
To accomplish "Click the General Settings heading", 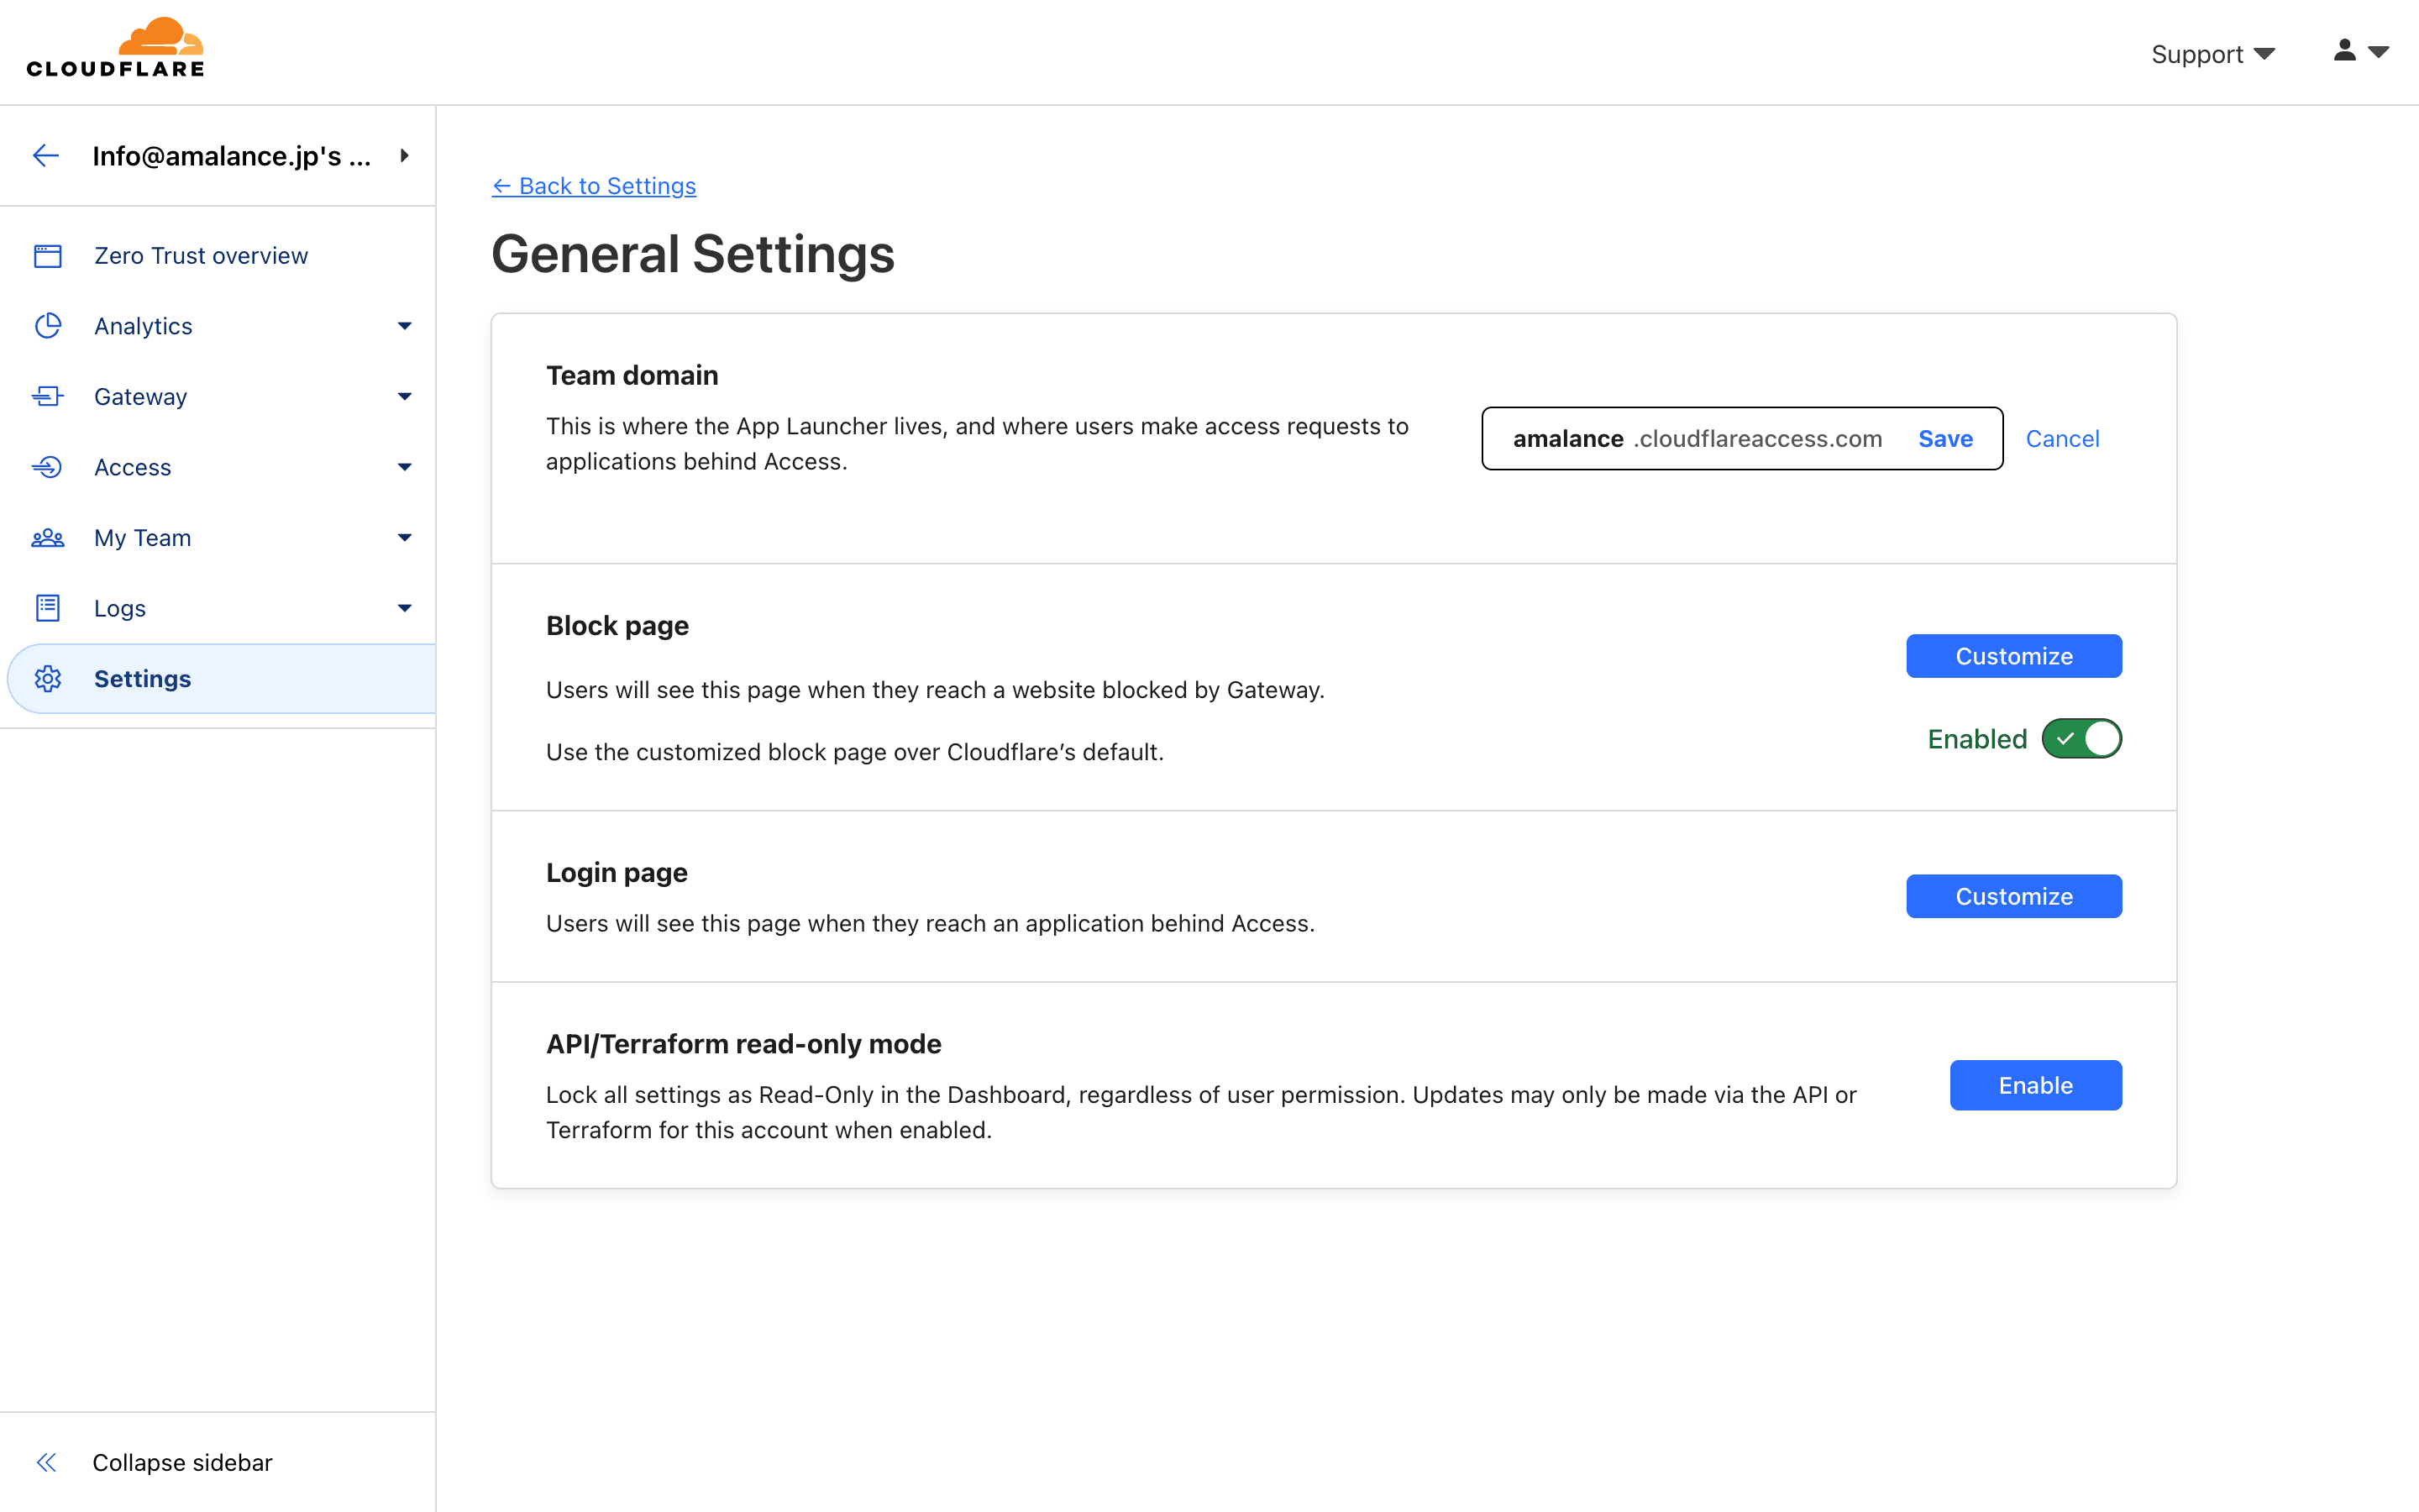I will click(x=693, y=254).
